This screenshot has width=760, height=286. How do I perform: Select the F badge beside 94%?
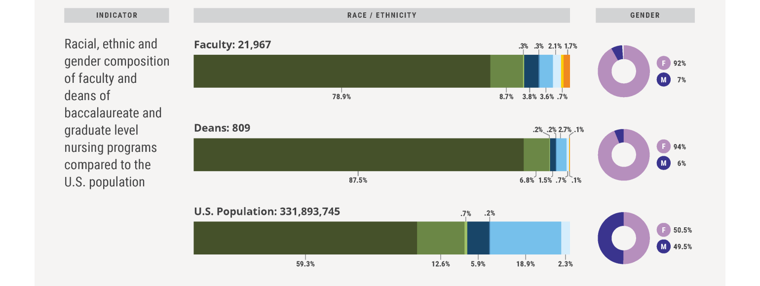point(663,146)
